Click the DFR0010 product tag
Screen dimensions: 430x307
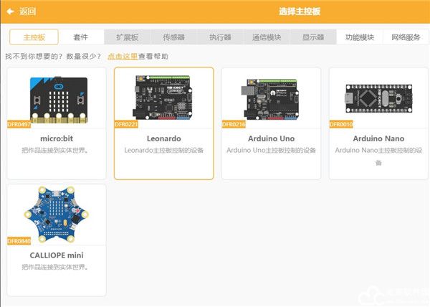coord(341,124)
